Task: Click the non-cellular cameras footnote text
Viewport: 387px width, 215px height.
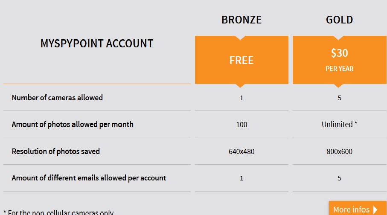Action: tap(59, 212)
